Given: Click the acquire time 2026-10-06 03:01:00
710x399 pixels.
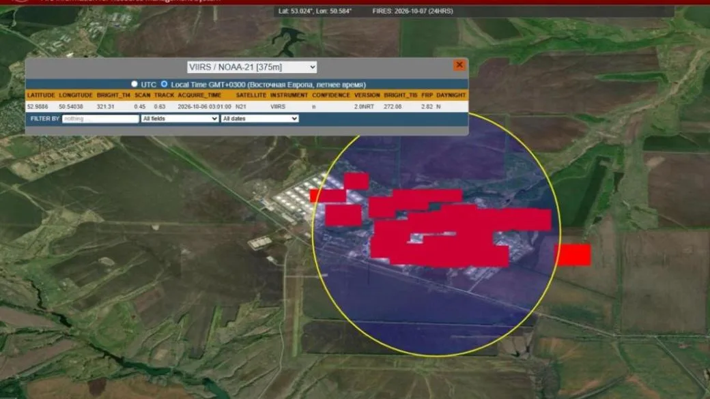Looking at the screenshot, I should [204, 107].
